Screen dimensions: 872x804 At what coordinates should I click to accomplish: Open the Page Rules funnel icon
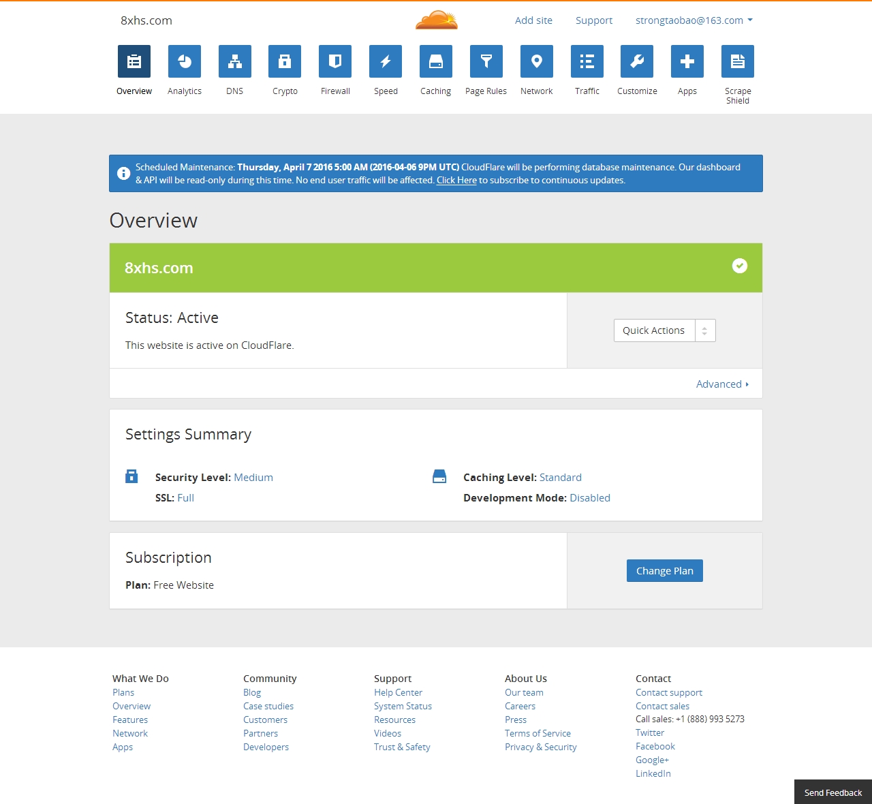tap(486, 61)
